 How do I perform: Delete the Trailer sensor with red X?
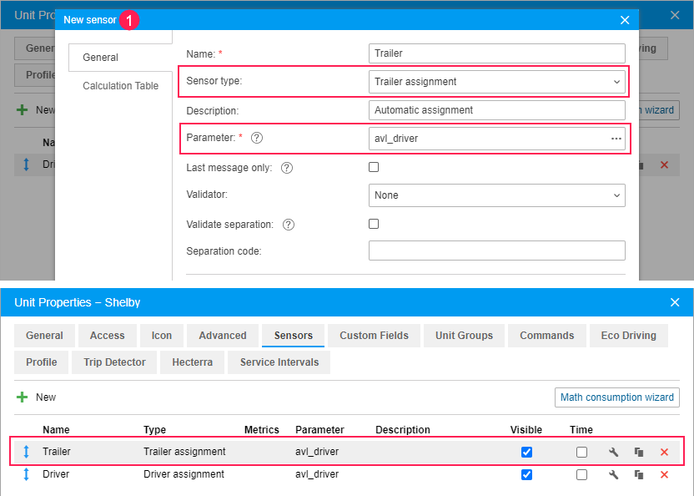664,452
